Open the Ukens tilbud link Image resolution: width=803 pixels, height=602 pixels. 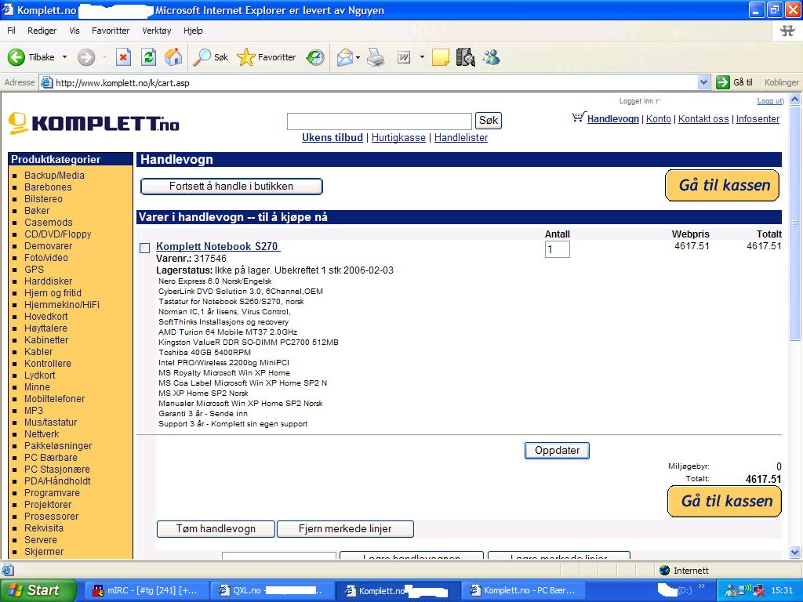[x=332, y=138]
